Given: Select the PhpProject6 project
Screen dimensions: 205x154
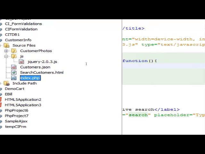Looking at the screenshot, I should click(16, 110).
